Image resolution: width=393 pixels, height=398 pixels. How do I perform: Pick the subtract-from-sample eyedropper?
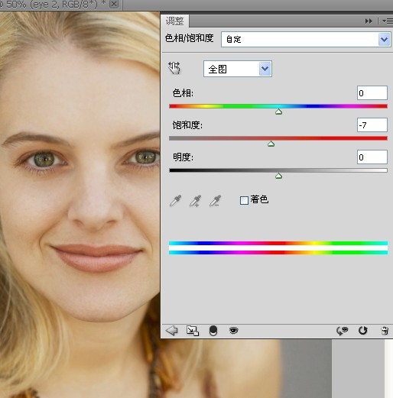215,201
